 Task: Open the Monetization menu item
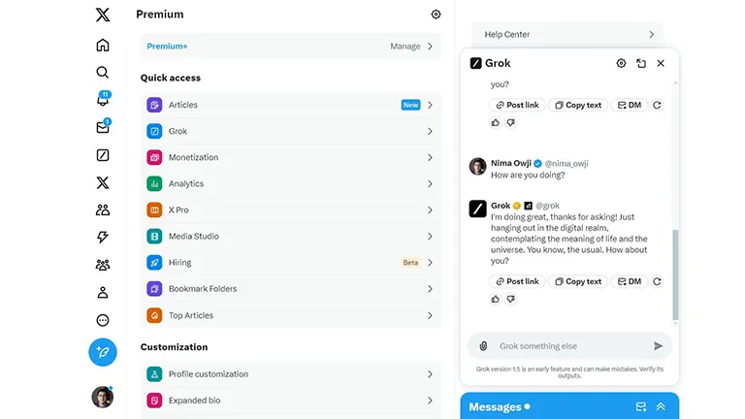pyautogui.click(x=290, y=157)
